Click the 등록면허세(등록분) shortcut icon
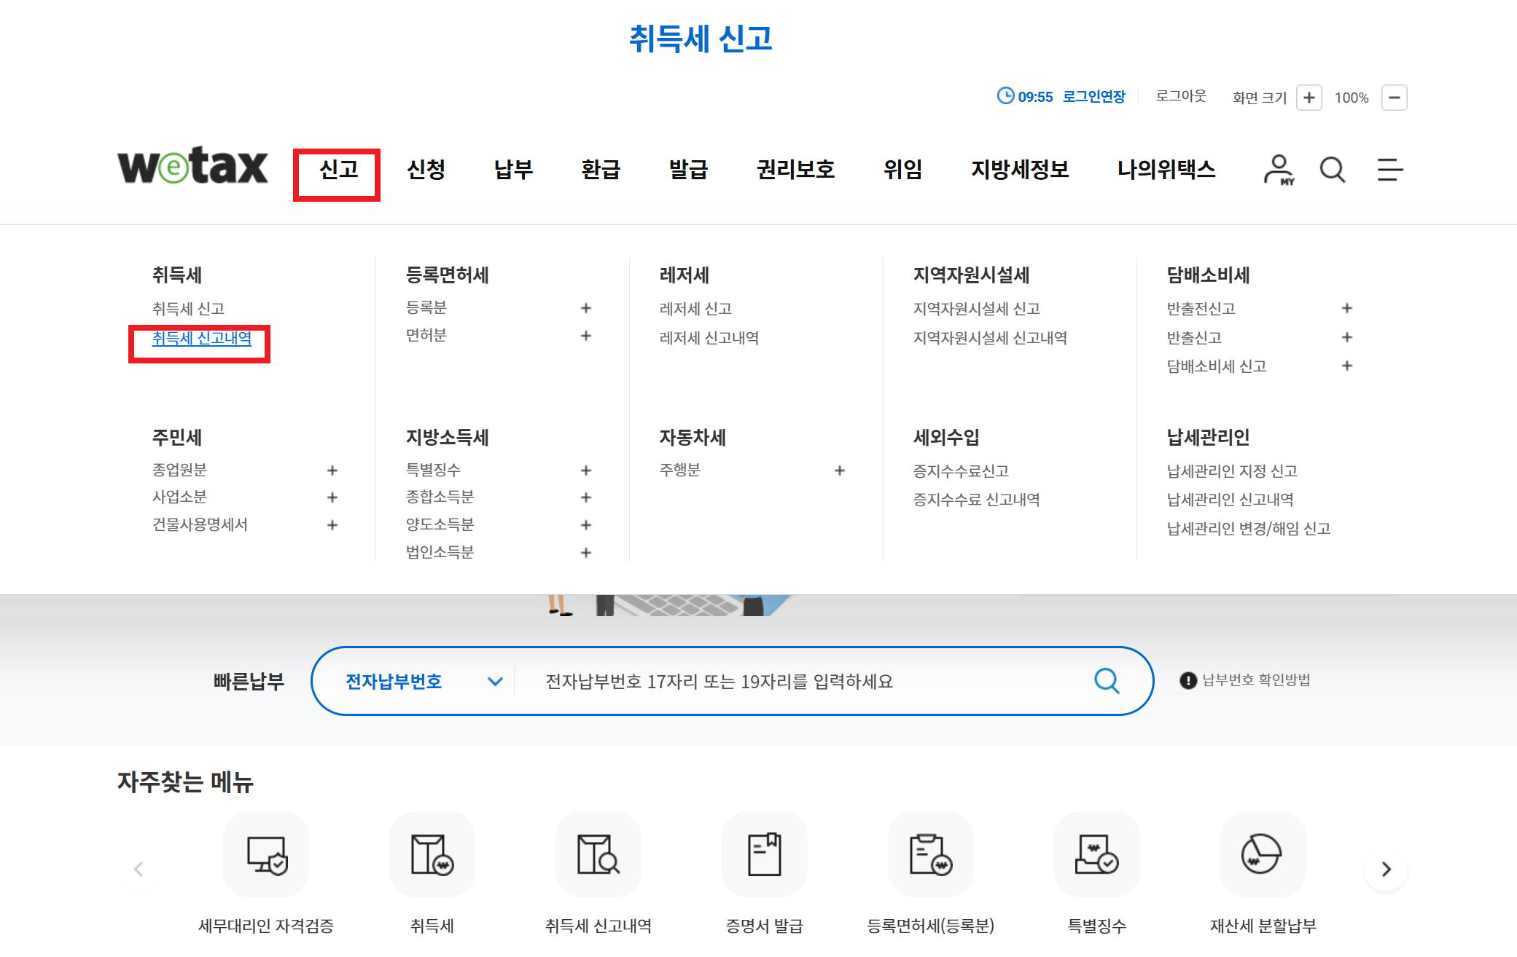 pos(930,854)
